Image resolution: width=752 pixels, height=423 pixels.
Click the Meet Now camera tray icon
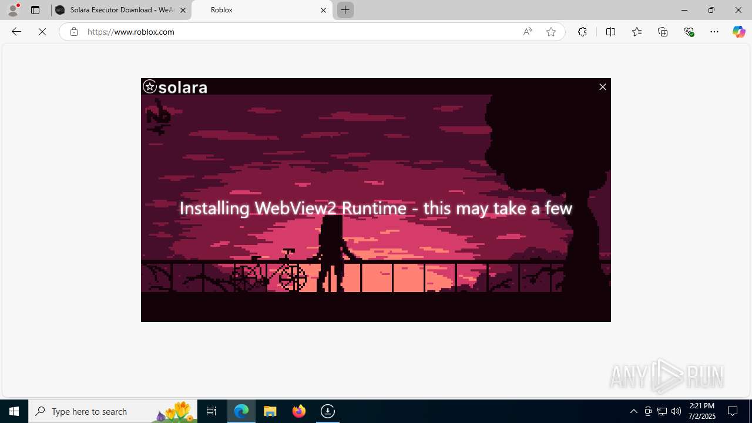coord(648,411)
